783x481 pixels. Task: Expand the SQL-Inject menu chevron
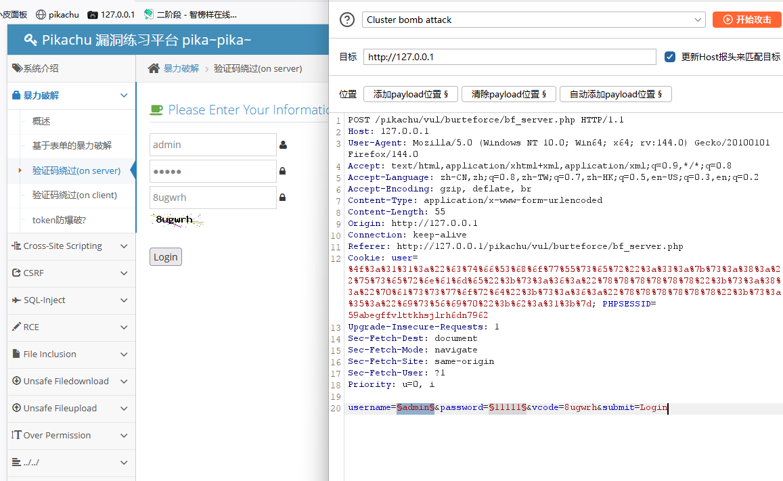(124, 300)
